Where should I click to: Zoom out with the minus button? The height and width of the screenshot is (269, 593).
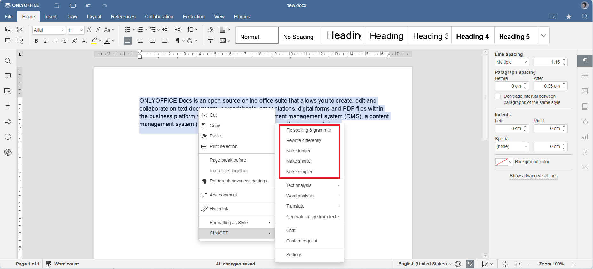click(530, 264)
